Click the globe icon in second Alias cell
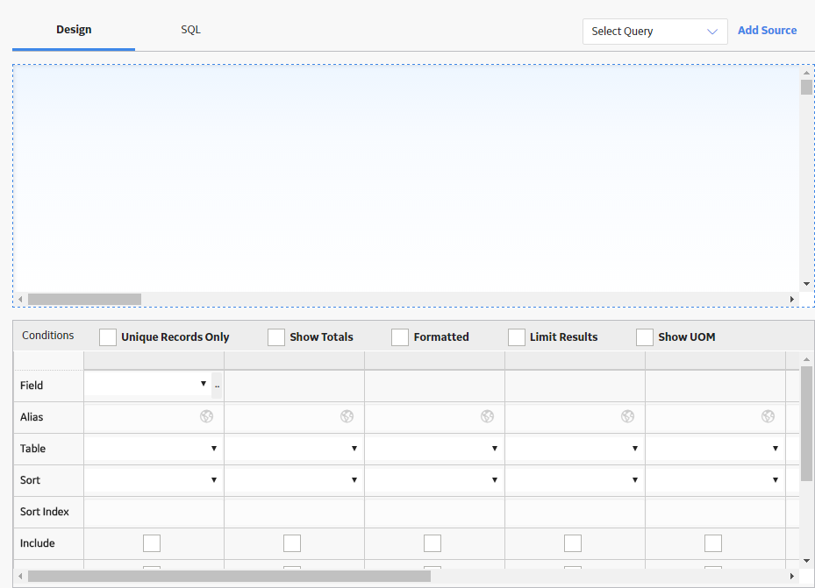Image resolution: width=815 pixels, height=588 pixels. point(347,416)
